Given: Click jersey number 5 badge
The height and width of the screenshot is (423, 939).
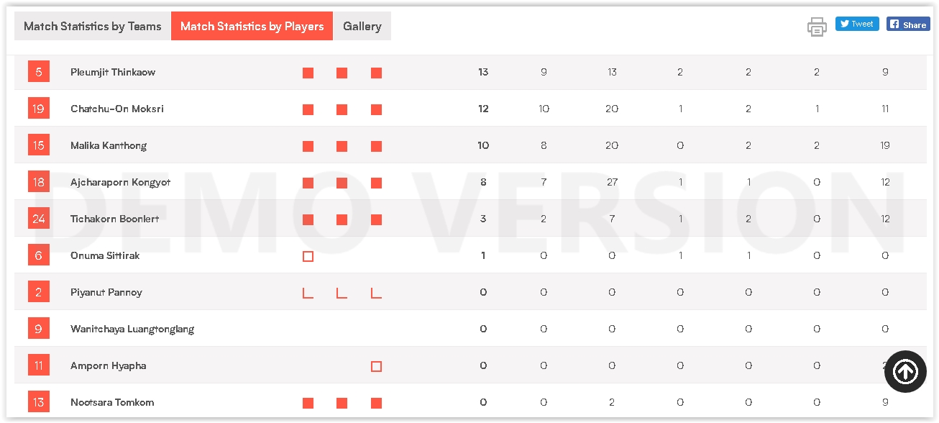Looking at the screenshot, I should click(39, 72).
